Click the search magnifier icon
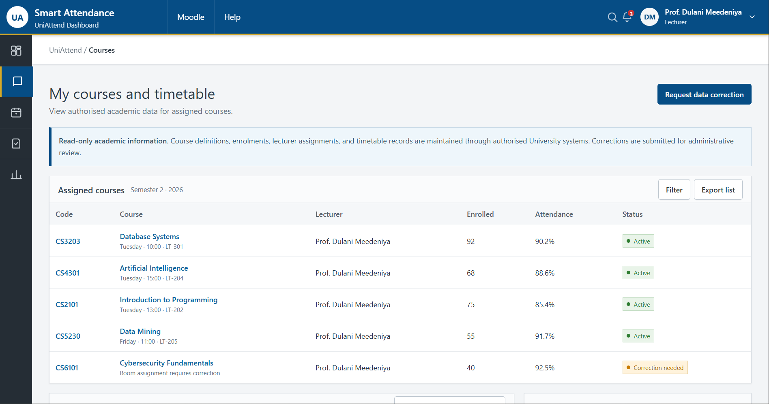The width and height of the screenshot is (769, 404). pos(612,17)
